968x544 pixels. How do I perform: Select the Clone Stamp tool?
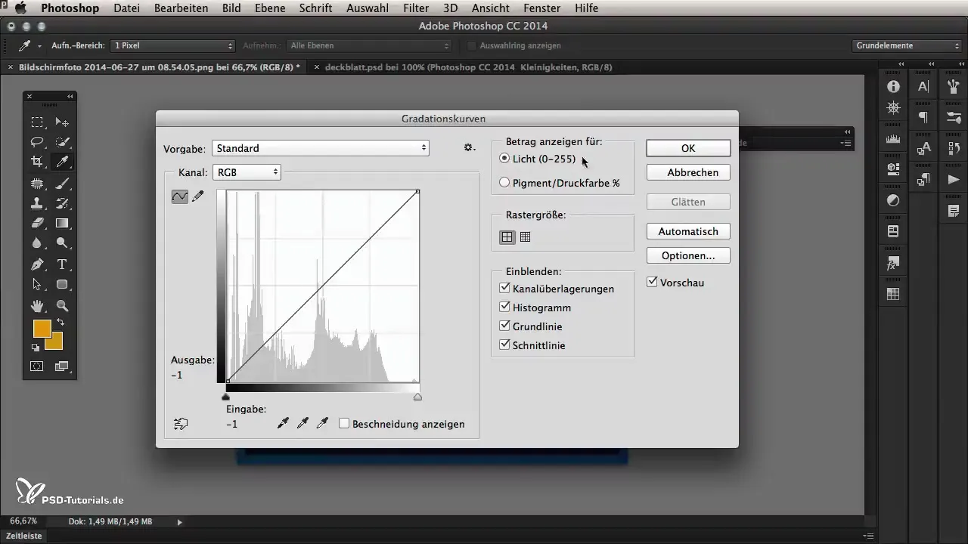coord(36,203)
